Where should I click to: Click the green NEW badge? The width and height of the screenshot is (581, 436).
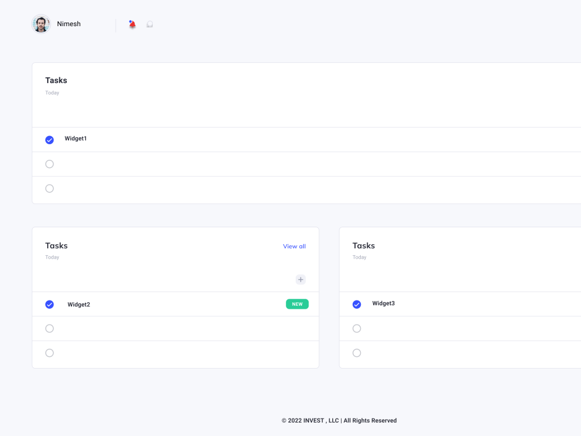(297, 304)
